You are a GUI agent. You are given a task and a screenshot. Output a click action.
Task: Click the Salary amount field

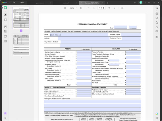tap(84, 90)
